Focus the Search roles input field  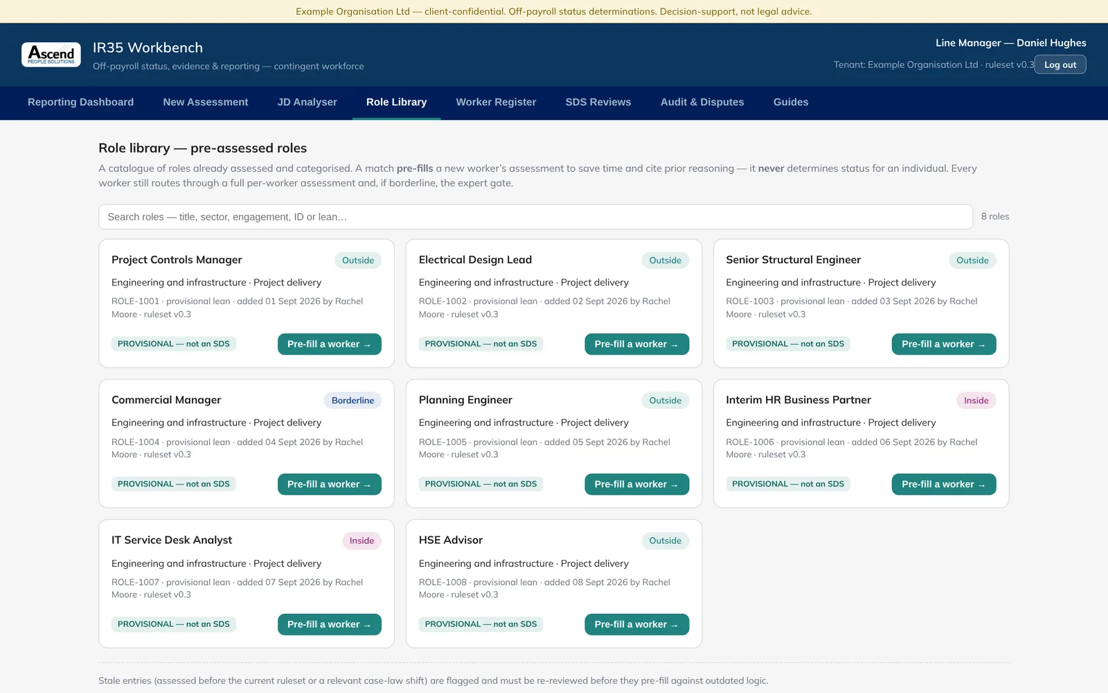(x=535, y=217)
